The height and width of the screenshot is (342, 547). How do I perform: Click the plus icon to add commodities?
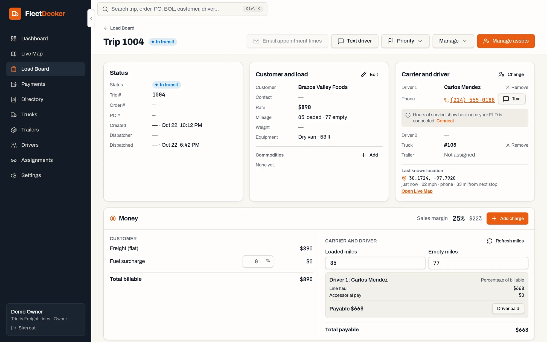pyautogui.click(x=363, y=155)
